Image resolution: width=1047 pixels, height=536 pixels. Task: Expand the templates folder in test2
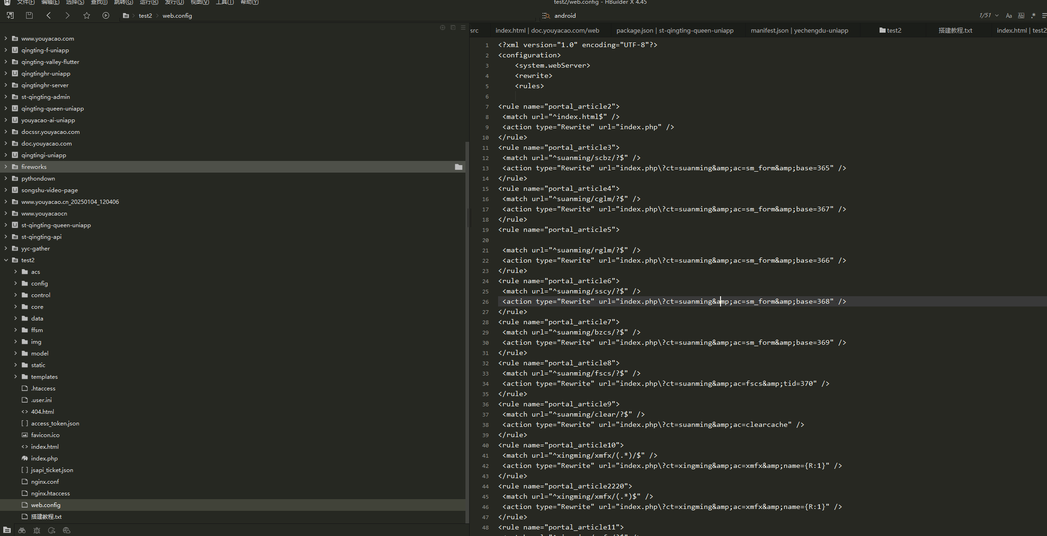(15, 376)
